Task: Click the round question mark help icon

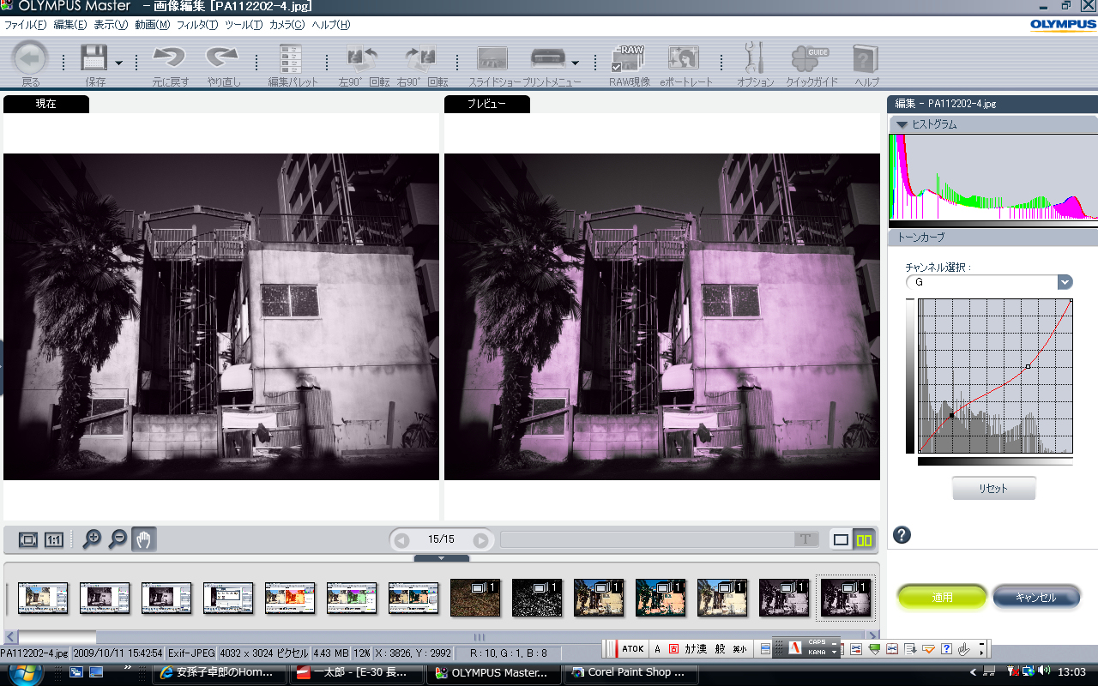Action: [902, 536]
